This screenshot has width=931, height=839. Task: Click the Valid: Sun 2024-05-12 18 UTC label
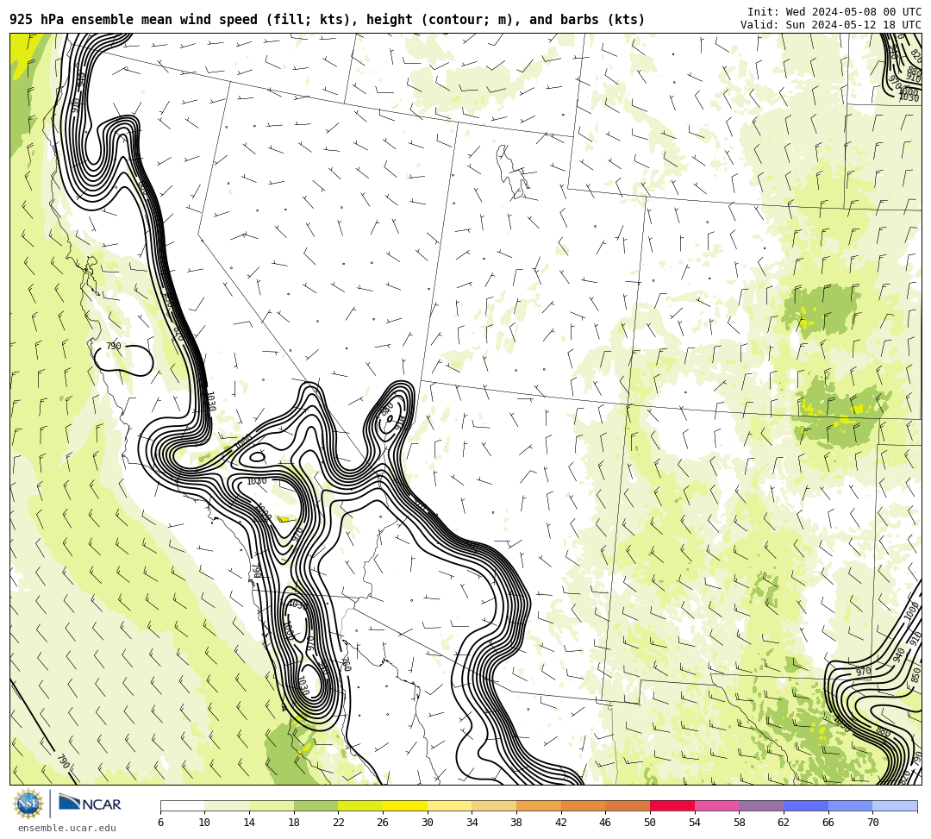(x=831, y=25)
